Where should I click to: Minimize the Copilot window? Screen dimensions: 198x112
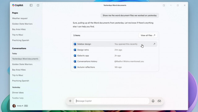(171, 5)
